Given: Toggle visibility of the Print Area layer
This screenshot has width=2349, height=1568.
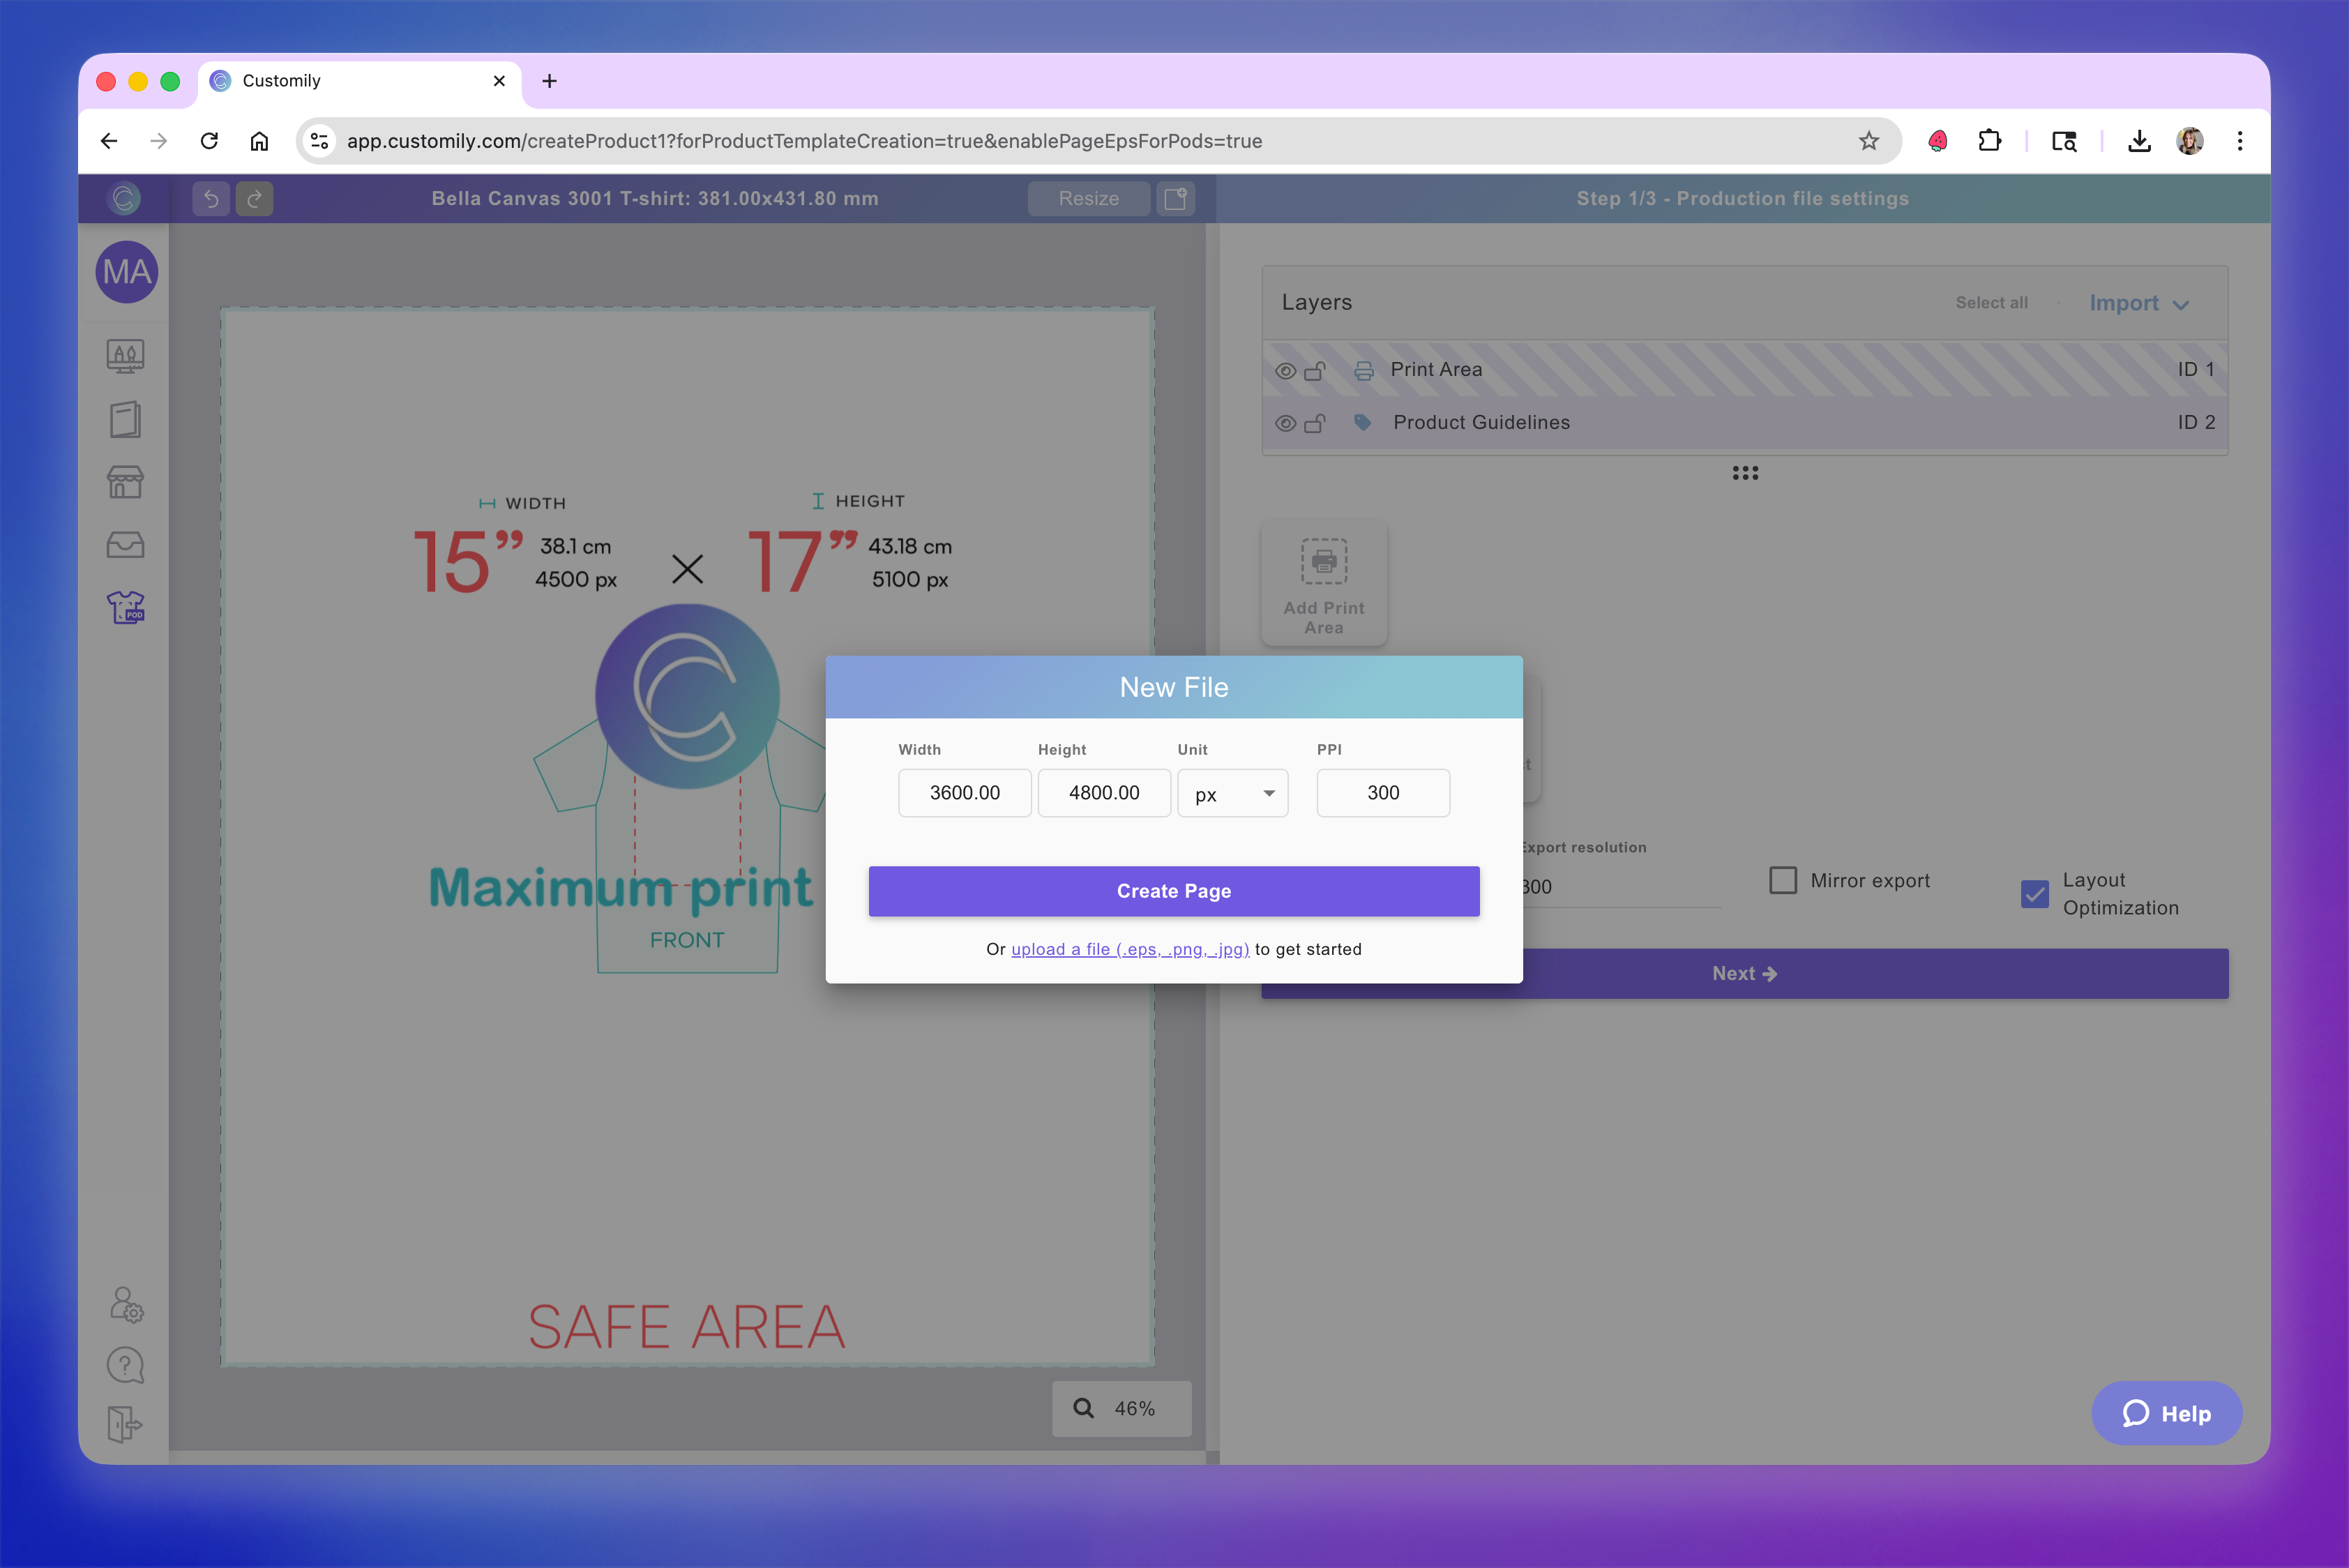Looking at the screenshot, I should pos(1286,369).
